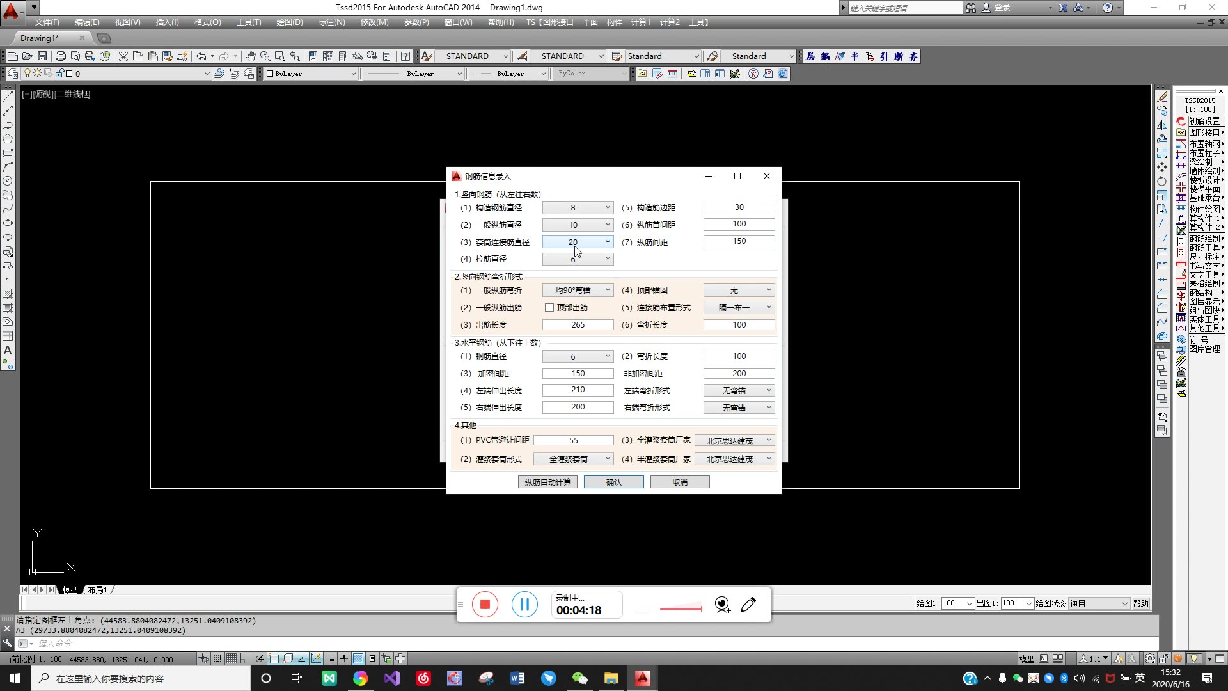Screen dimensions: 1228x691
Task: Click the Cut scissors icon
Action: point(123,56)
